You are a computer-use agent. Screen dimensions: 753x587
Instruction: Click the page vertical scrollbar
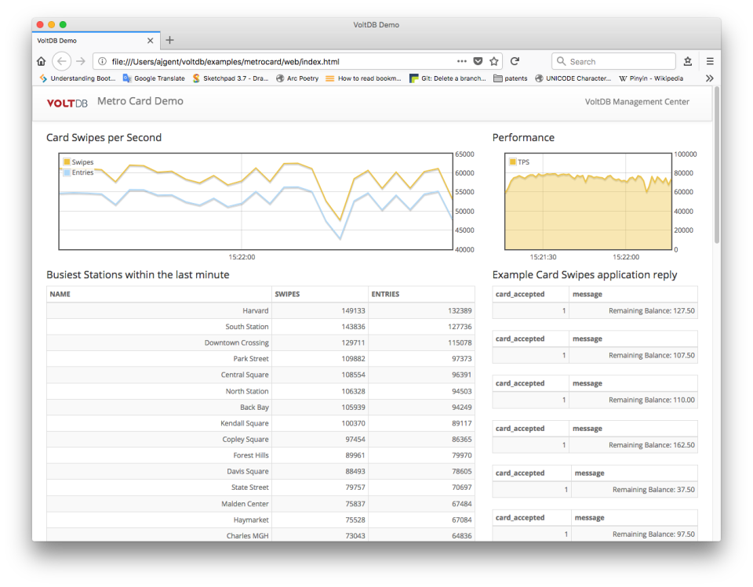[716, 165]
